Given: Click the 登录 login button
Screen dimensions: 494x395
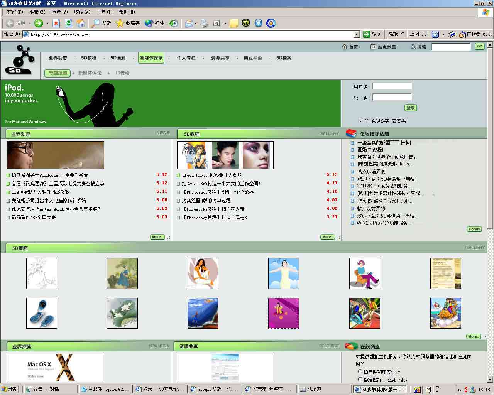Looking at the screenshot, I should pos(410,108).
